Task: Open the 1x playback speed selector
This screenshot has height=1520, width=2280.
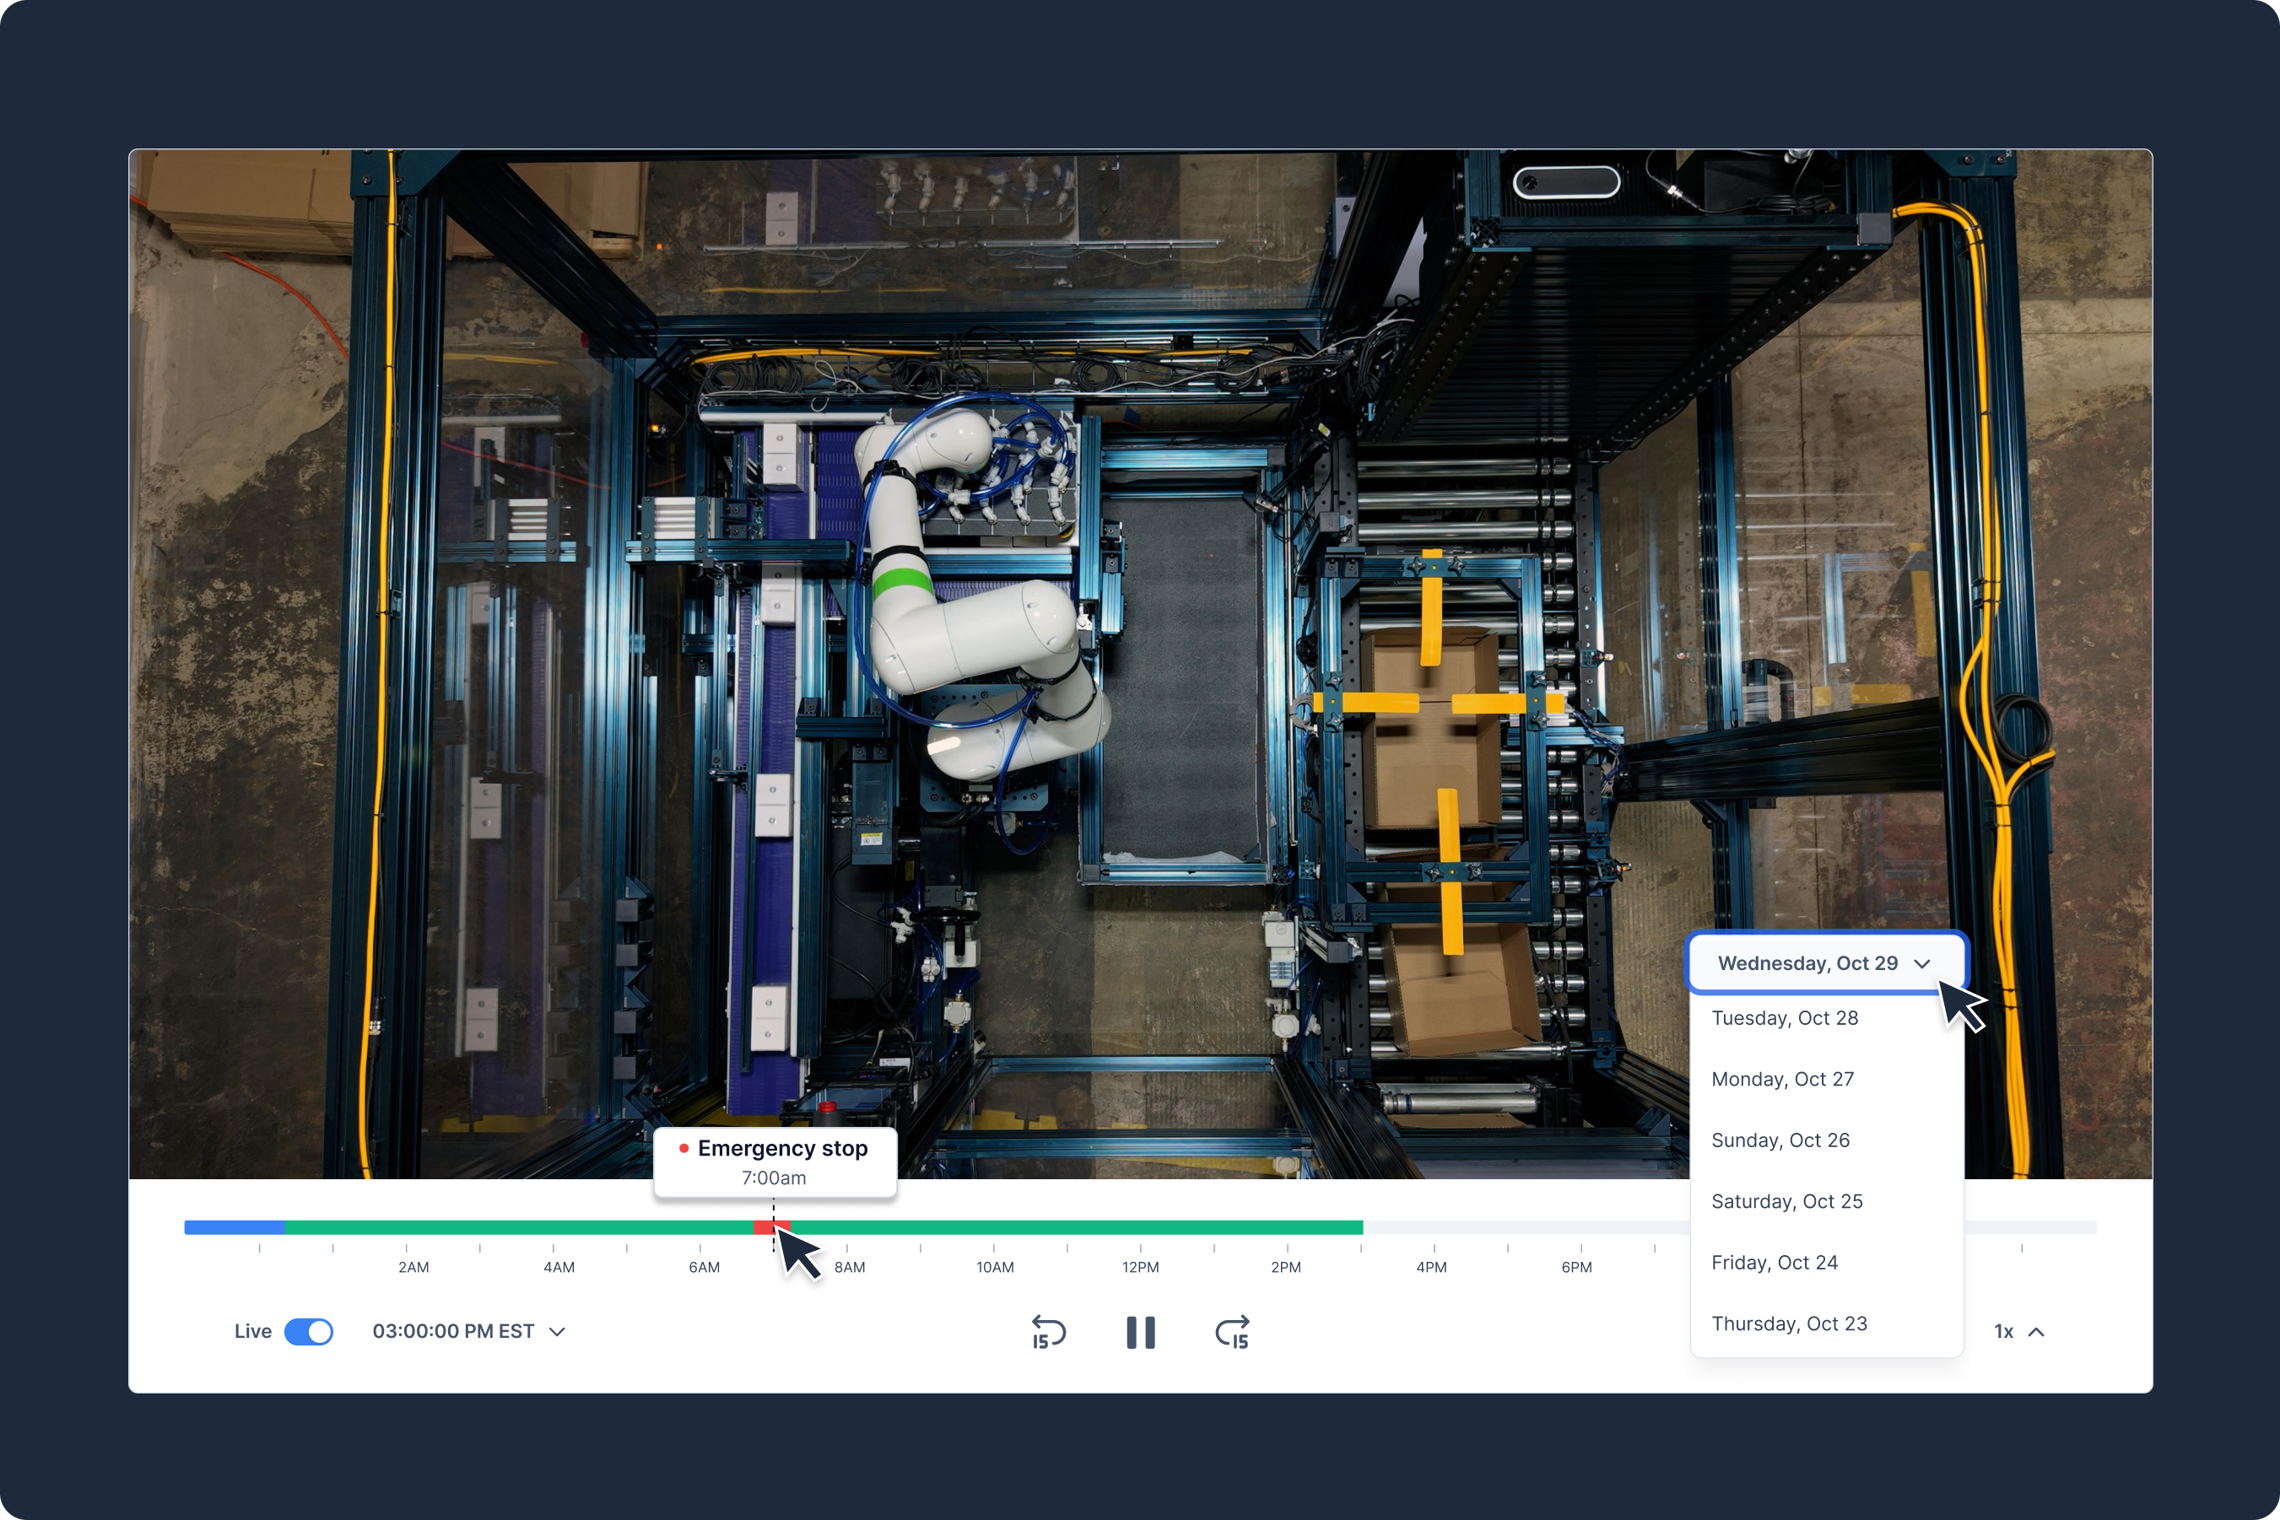Action: click(2019, 1331)
